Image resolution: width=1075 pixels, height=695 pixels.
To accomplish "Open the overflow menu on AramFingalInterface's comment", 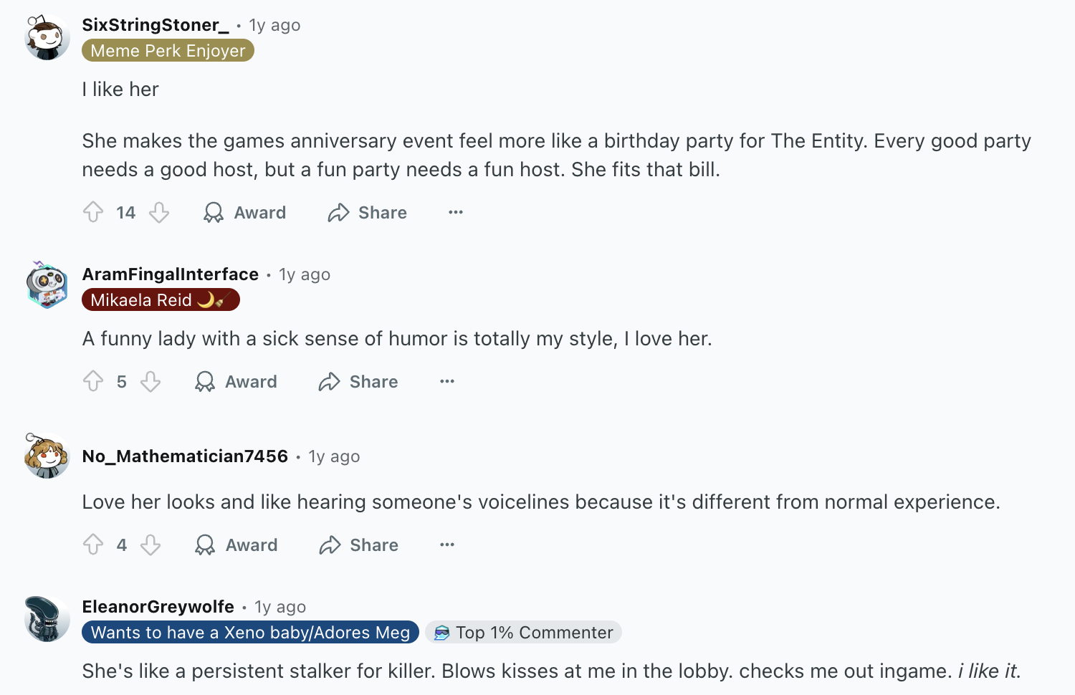I will [x=446, y=381].
